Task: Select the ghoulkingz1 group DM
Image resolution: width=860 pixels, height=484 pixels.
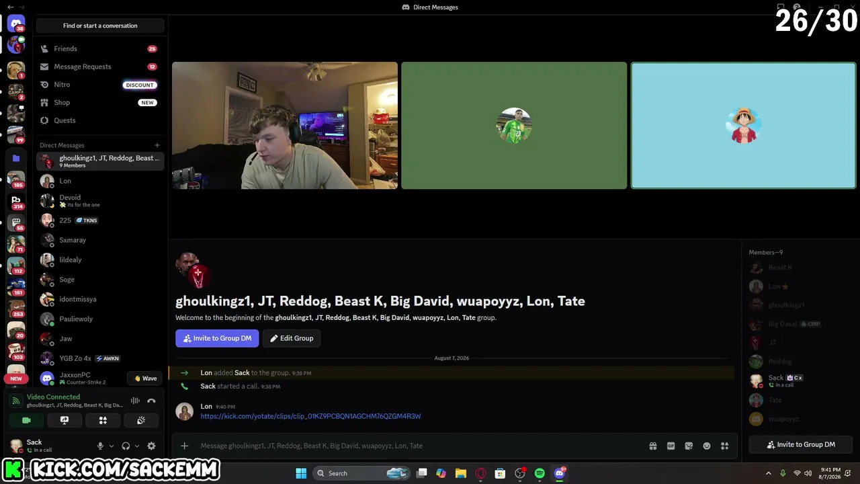Action: click(100, 161)
